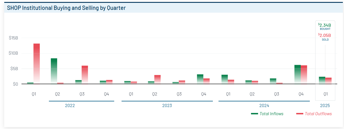
Task: Click the 2023 year label
Action: [167, 106]
